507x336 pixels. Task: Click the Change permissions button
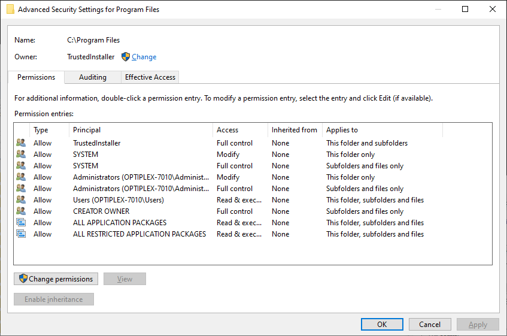coord(56,279)
